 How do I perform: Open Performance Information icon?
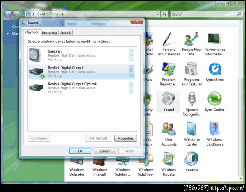click(214, 43)
